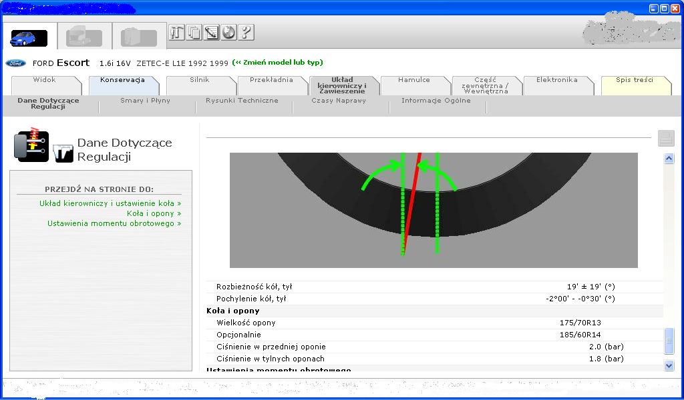Viewport: 684px width, 400px height.
Task: Click the globe toolbar icon
Action: pos(228,32)
